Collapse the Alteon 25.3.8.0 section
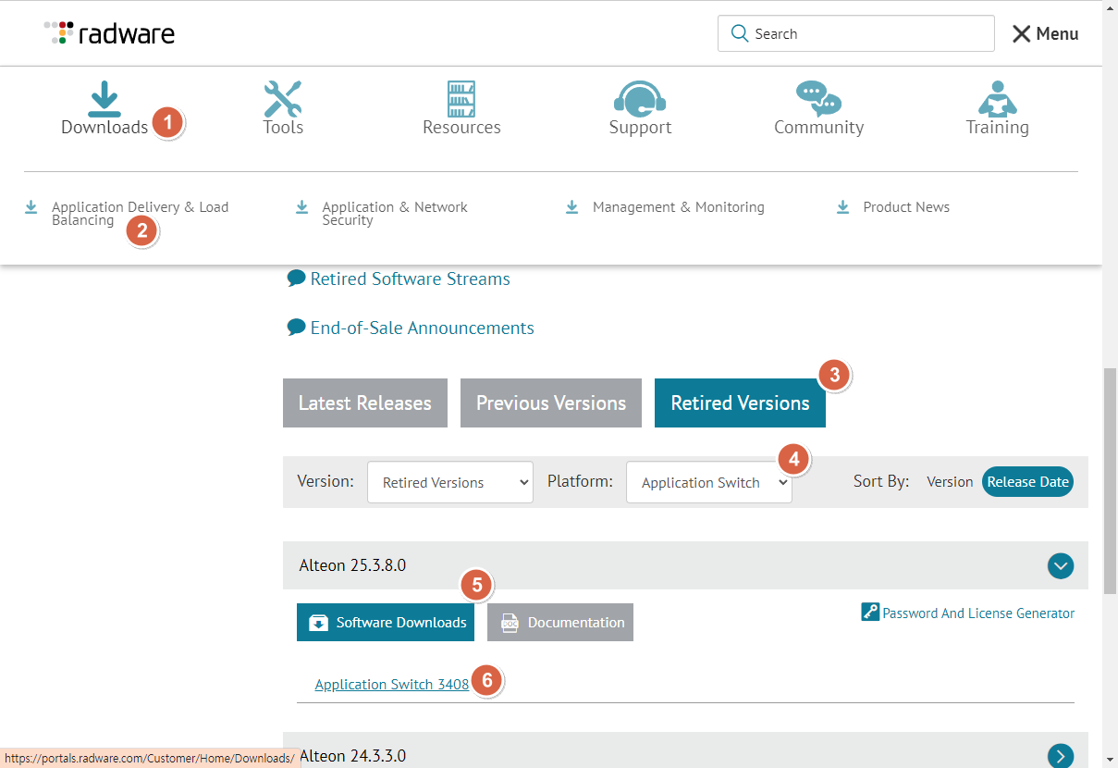Viewport: 1118px width, 768px height. [x=1061, y=565]
